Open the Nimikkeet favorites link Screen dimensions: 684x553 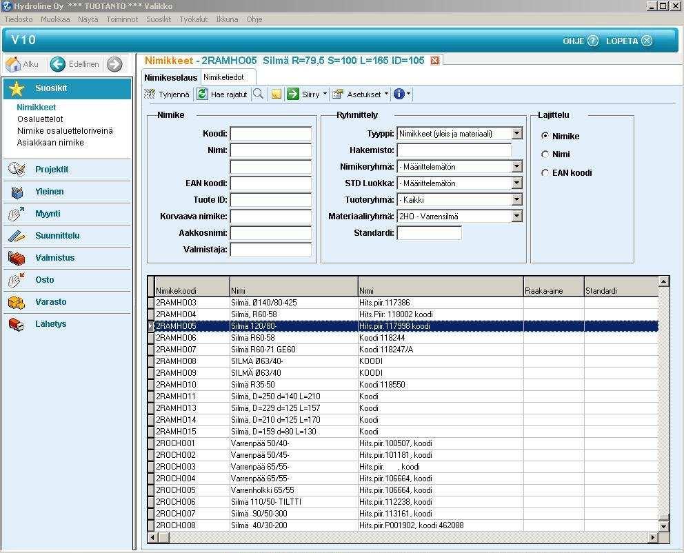point(37,108)
